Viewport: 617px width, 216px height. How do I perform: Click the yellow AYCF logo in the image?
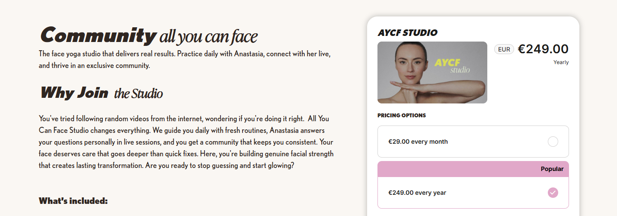(x=448, y=63)
